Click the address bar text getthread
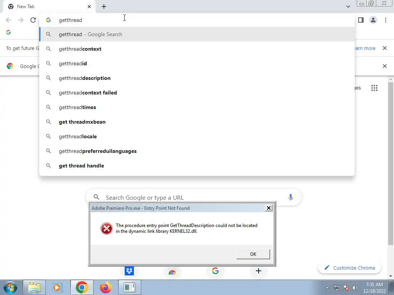The height and width of the screenshot is (295, 394). coord(70,20)
